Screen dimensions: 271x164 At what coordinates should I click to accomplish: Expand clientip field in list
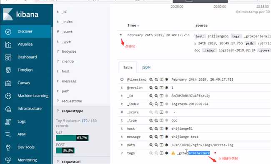pos(68,62)
